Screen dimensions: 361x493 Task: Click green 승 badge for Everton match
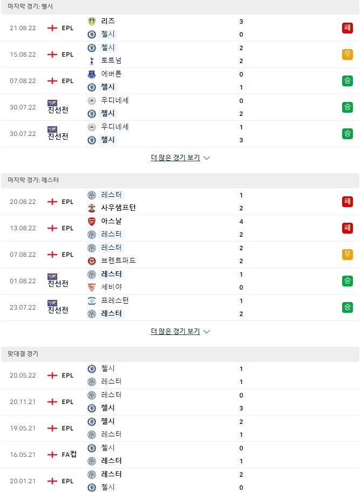[347, 81]
